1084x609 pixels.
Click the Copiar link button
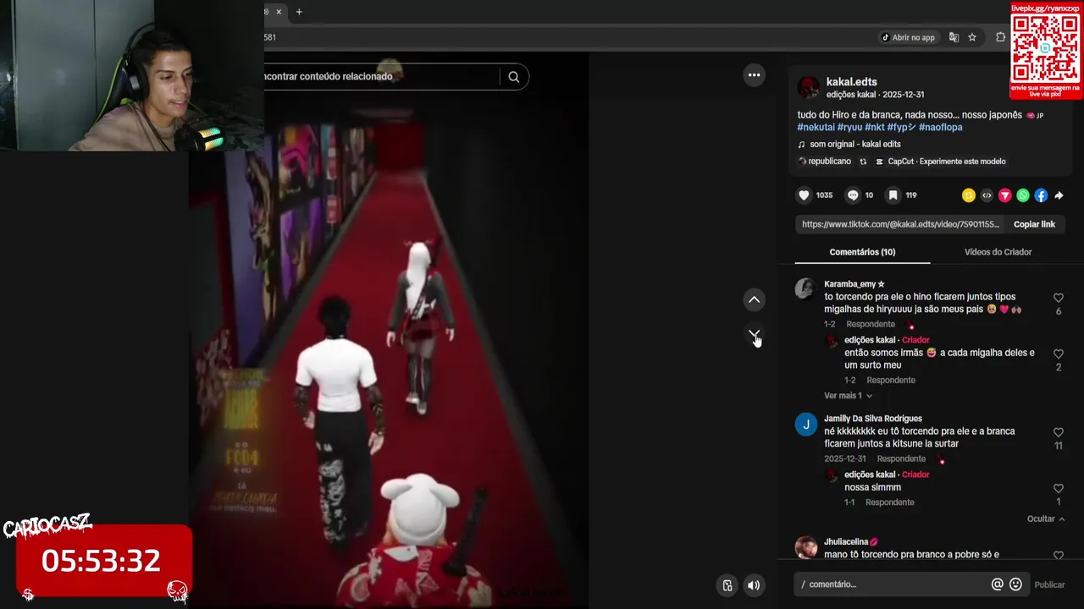(1034, 224)
